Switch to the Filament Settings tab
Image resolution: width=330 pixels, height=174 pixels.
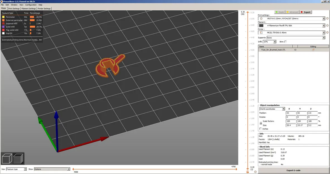coord(28,9)
